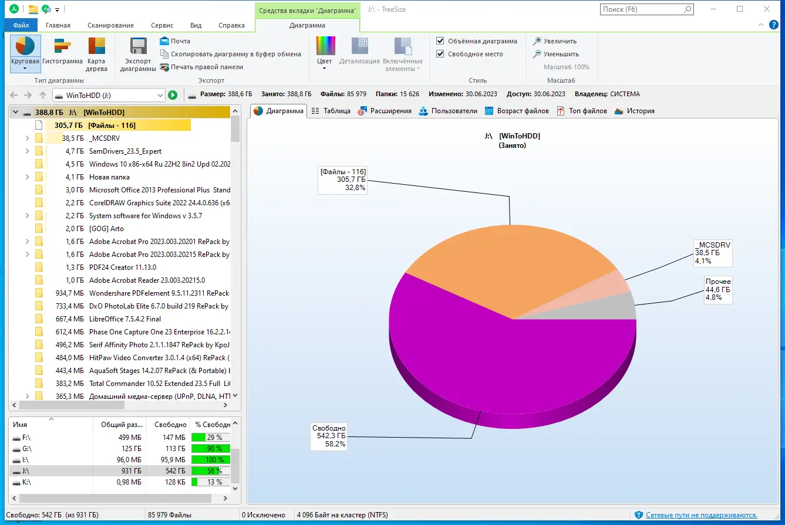The width and height of the screenshot is (785, 525).
Task: Open the Вид ribbon tab
Action: pos(196,25)
